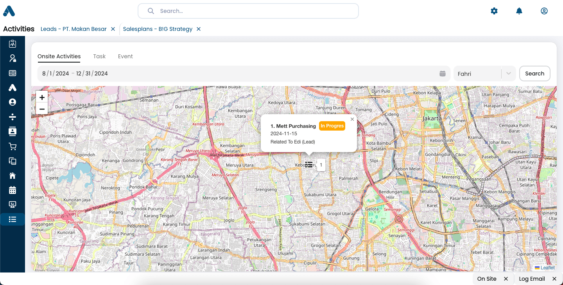Close the Salesplans - B!G Strategy tab
563x285 pixels.
[x=199, y=29]
